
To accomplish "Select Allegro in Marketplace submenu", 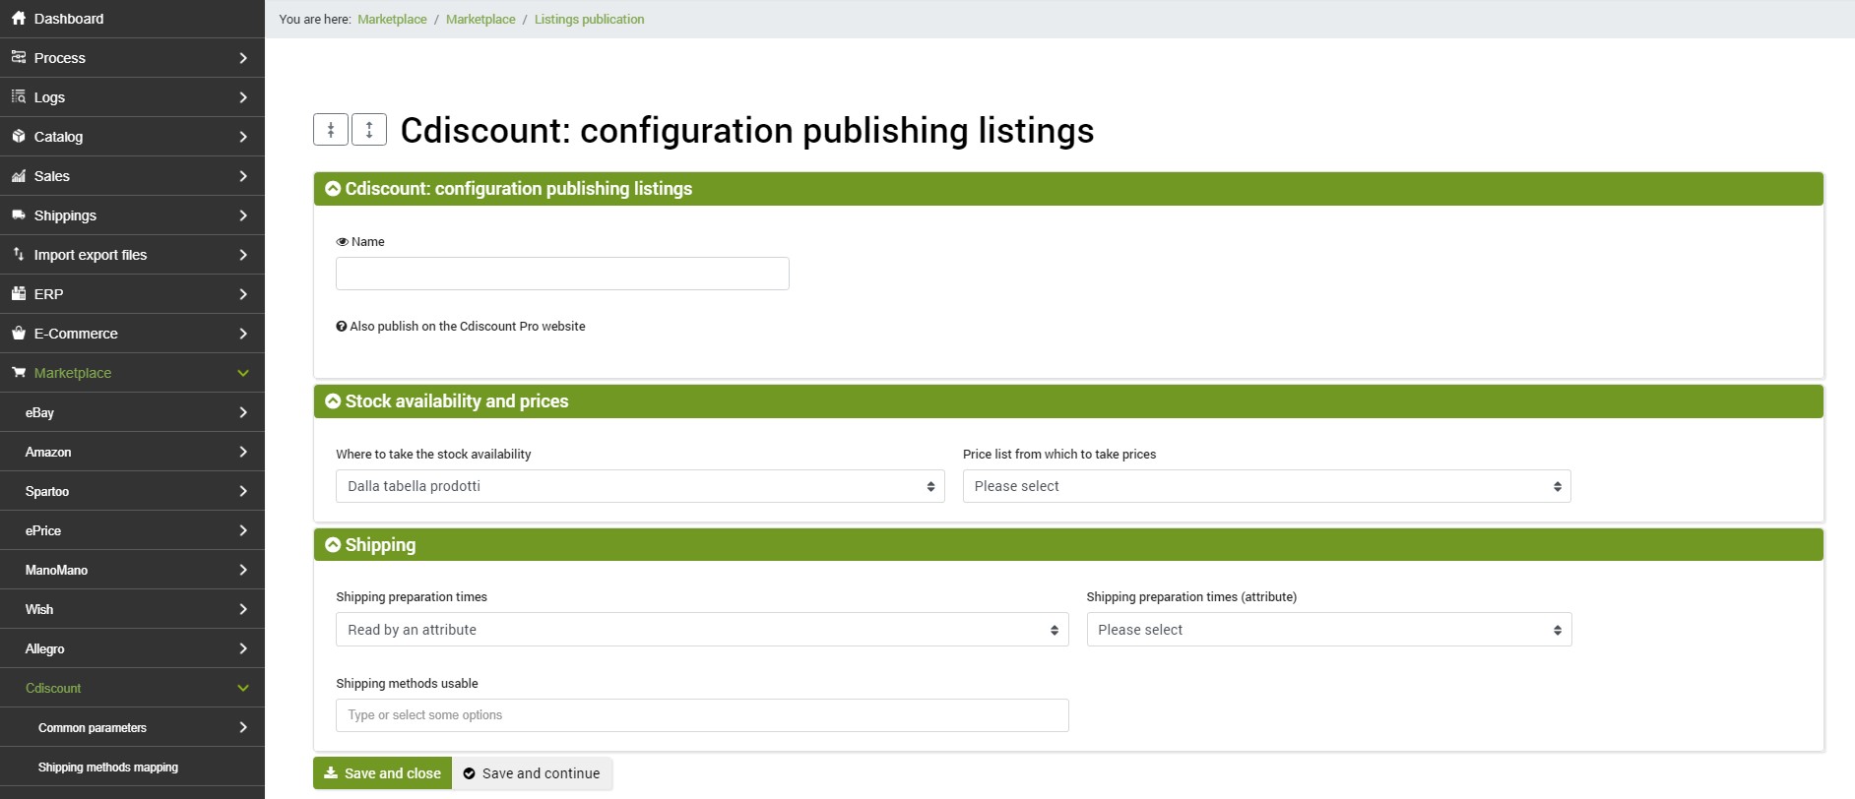I will [132, 648].
